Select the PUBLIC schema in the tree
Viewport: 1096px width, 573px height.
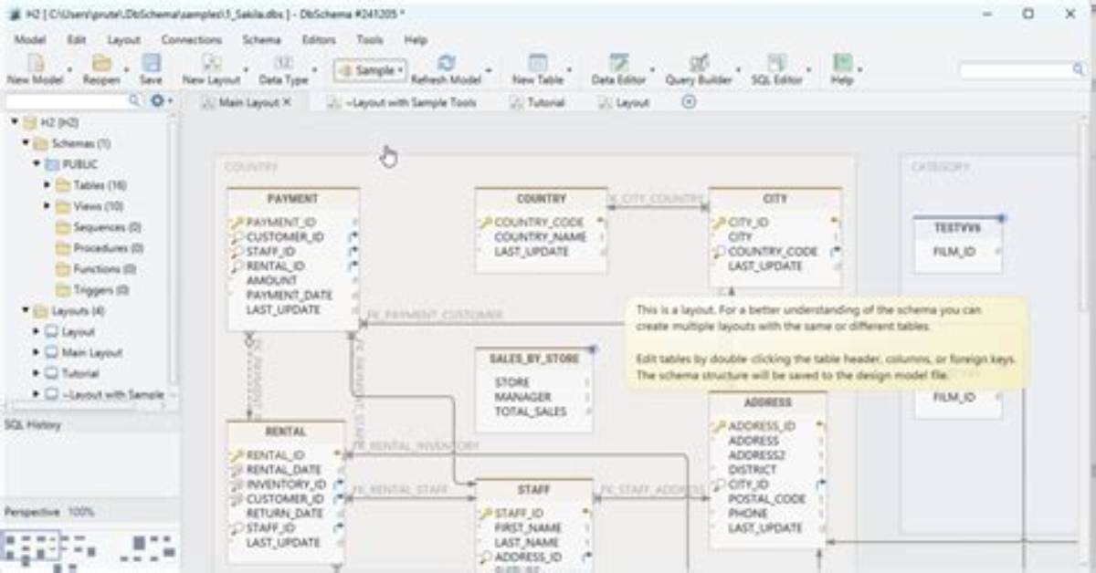click(72, 164)
